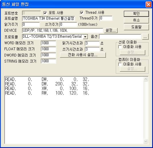Enable 이중화 사용 under 선로 이중화
153x148 pixels.
coord(120,47)
